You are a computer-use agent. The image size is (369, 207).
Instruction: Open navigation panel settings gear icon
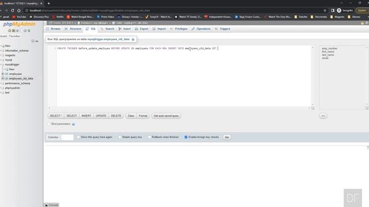tap(25, 30)
